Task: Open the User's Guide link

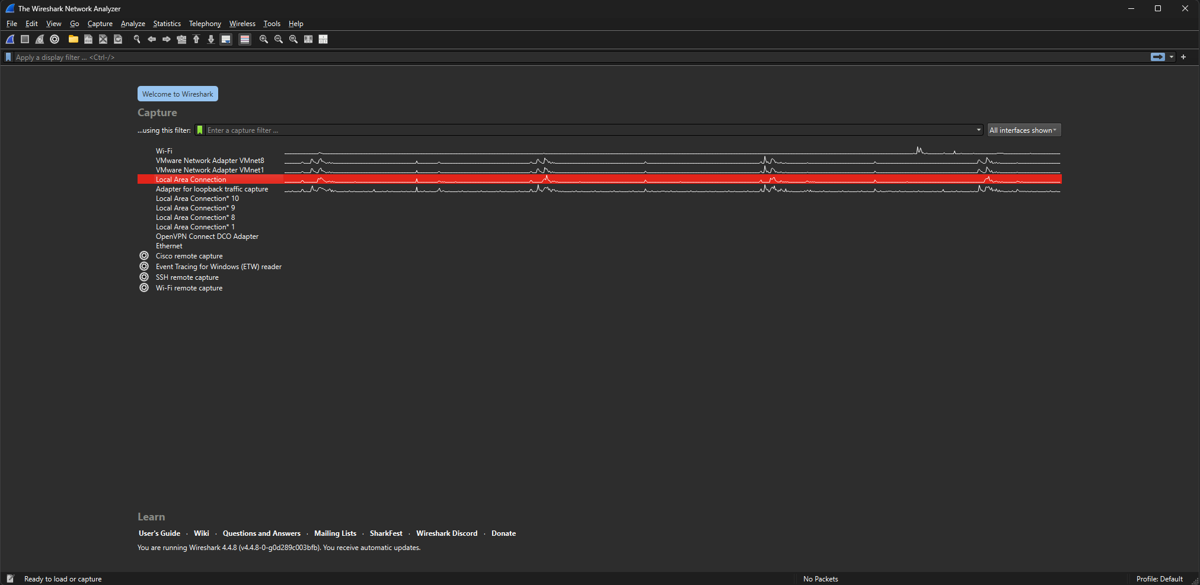Action: click(x=159, y=533)
